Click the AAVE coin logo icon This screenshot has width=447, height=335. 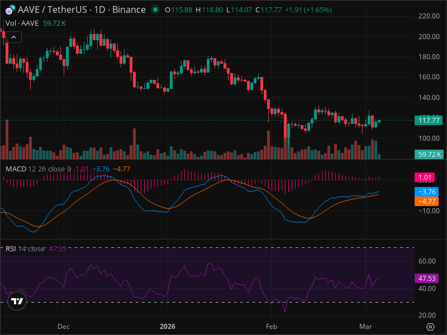click(11, 9)
